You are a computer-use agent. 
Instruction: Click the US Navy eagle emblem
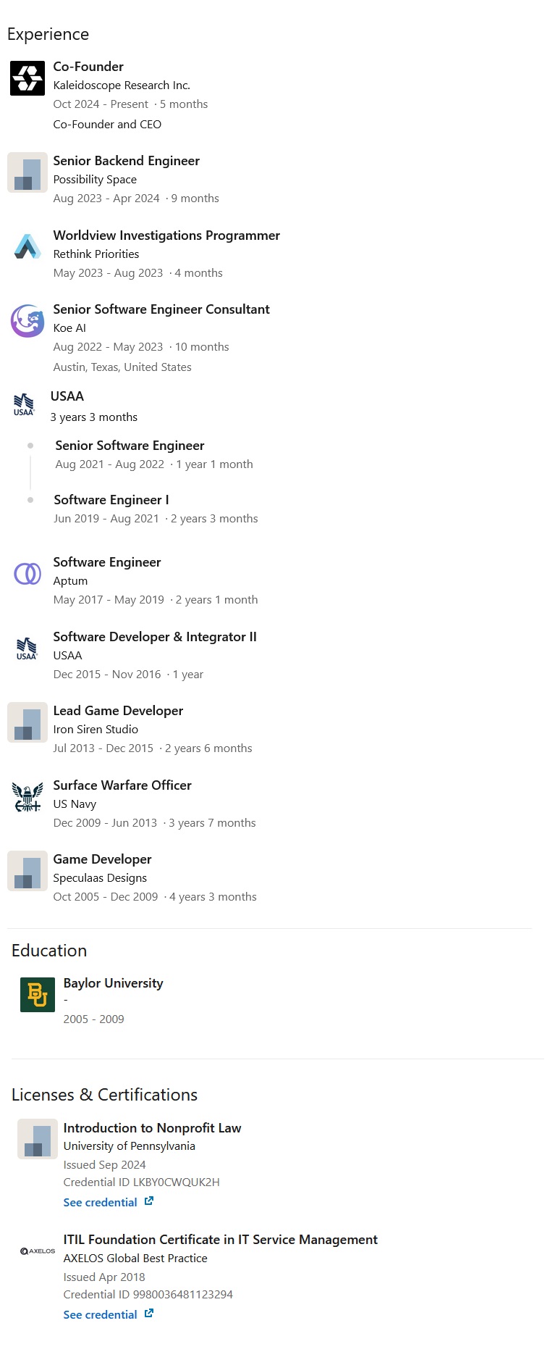tap(27, 797)
